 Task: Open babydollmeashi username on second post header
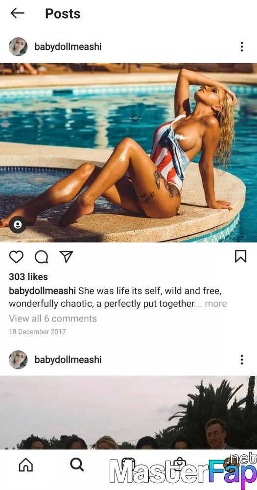68,360
